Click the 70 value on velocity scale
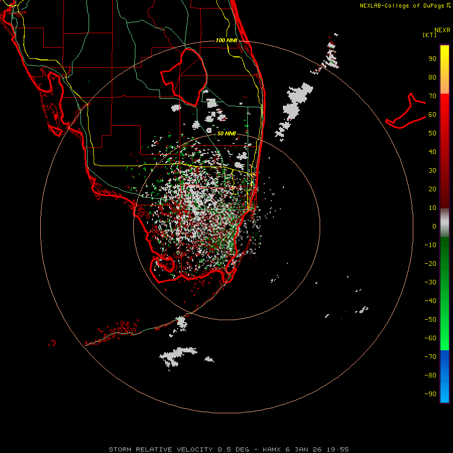The height and width of the screenshot is (453, 453). [432, 96]
